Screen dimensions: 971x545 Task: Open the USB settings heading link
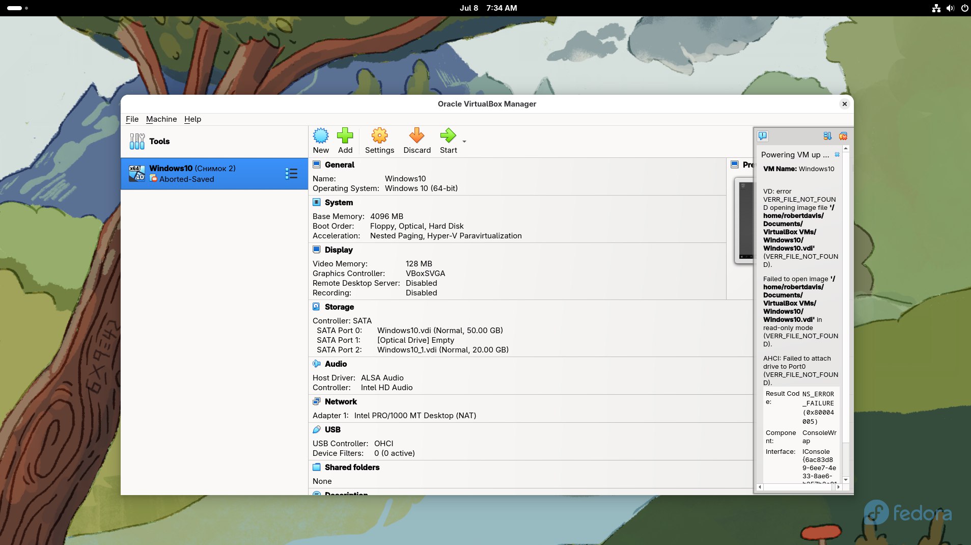point(332,429)
